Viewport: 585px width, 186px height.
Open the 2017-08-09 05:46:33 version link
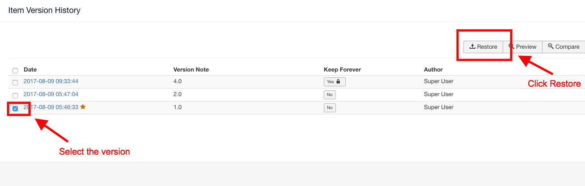(51, 107)
